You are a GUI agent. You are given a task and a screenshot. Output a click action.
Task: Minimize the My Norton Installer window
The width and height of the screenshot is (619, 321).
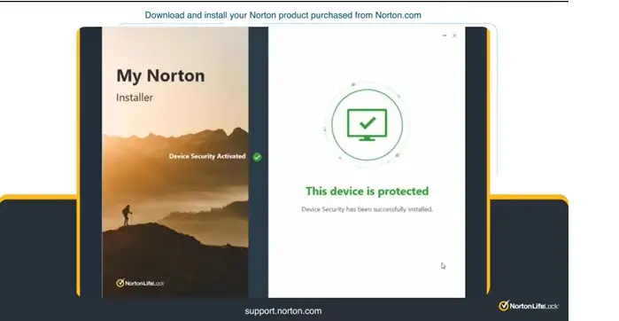click(445, 35)
